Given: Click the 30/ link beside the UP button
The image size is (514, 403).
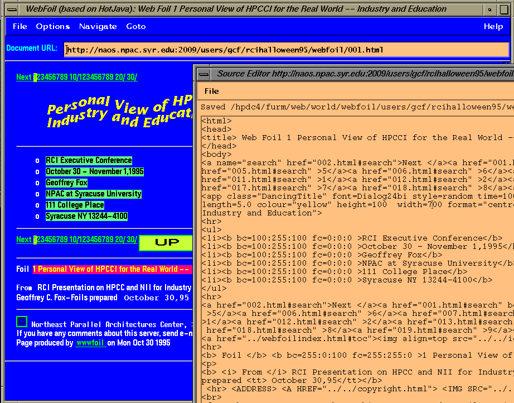Looking at the screenshot, I should (x=132, y=239).
